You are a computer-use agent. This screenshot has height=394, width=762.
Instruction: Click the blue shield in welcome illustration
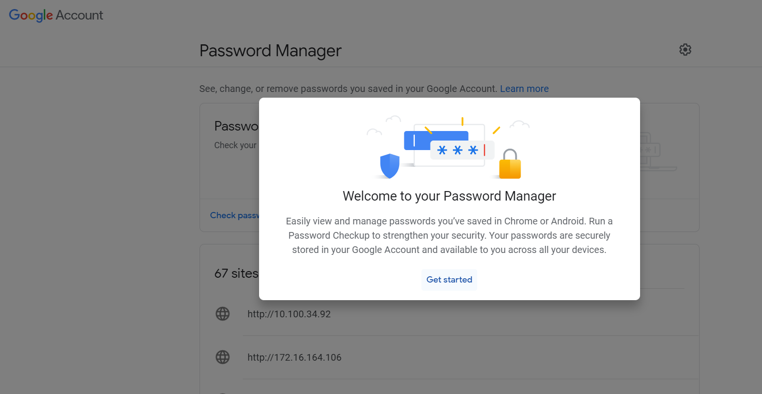tap(390, 166)
